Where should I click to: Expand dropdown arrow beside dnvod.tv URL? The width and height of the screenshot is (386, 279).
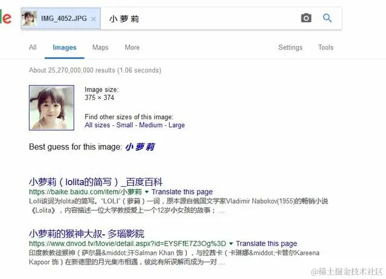pyautogui.click(x=231, y=243)
